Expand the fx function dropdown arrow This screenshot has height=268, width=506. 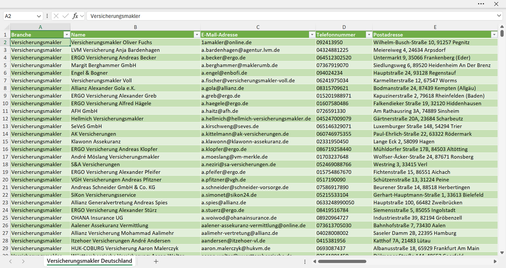pyautogui.click(x=82, y=16)
